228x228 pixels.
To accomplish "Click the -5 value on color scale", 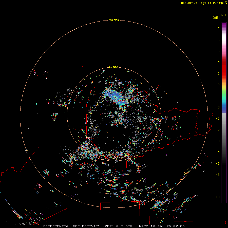I will [x=218, y=164].
